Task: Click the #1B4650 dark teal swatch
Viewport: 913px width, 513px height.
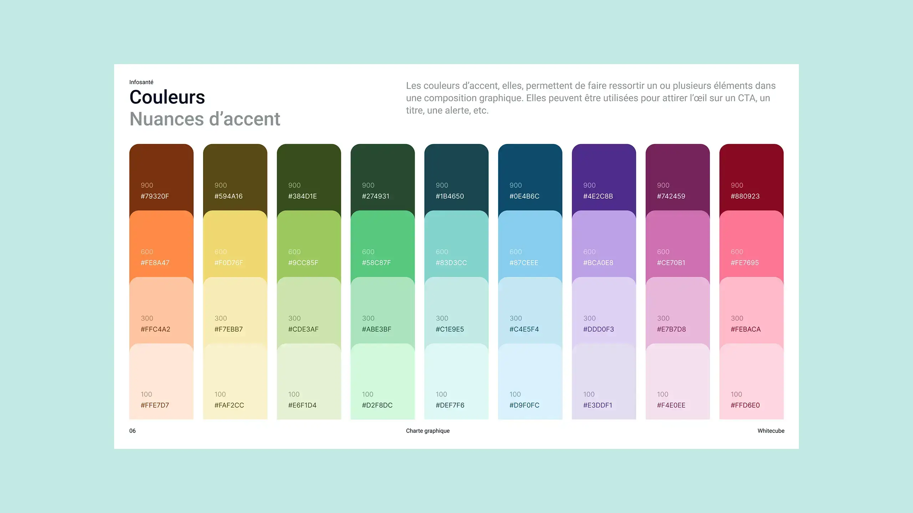Action: click(456, 177)
